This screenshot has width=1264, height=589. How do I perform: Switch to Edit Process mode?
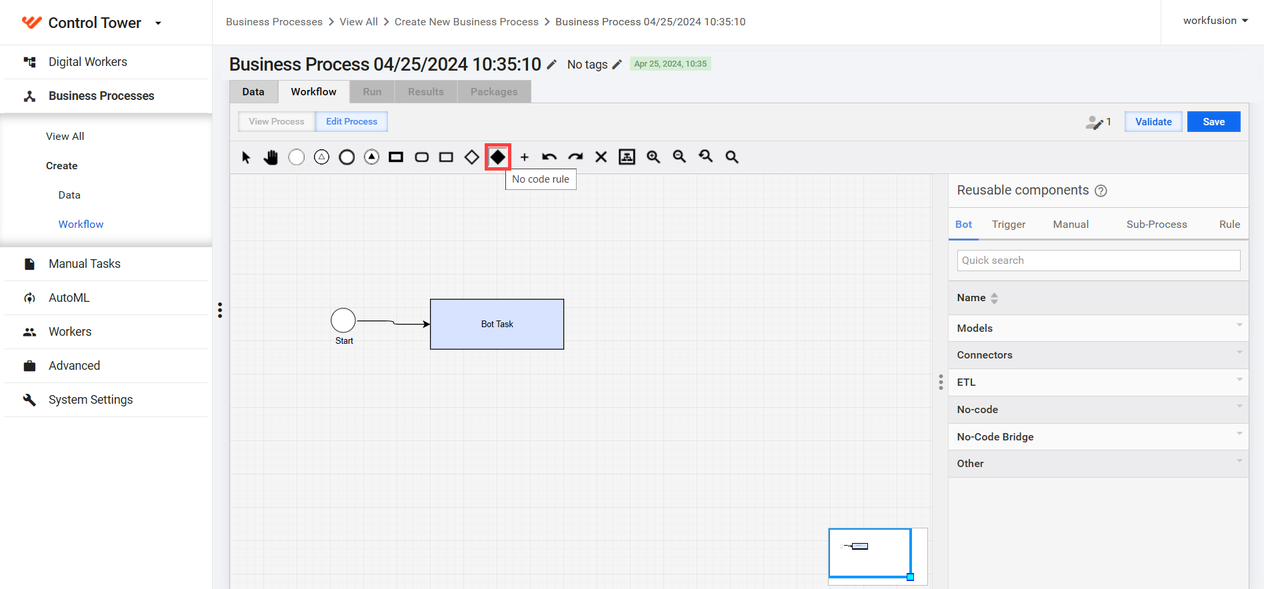[351, 122]
